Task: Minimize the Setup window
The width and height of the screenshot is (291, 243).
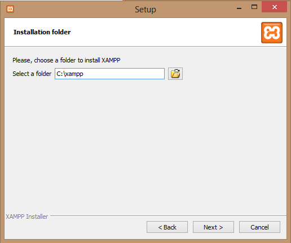Action: tap(239, 8)
